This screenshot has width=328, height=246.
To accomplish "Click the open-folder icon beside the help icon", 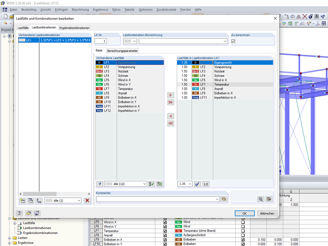I will click(28, 213).
